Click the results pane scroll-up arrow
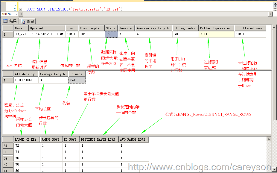This screenshot has width=277, height=173. coord(274,28)
